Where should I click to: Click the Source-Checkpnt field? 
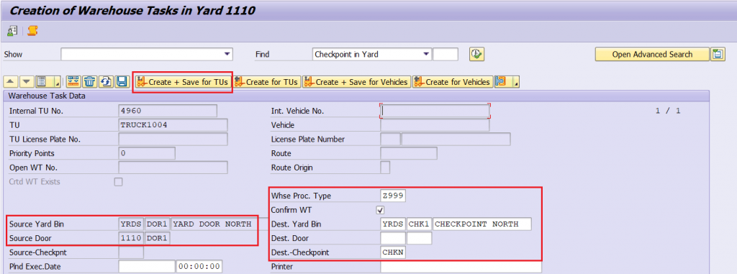(131, 252)
